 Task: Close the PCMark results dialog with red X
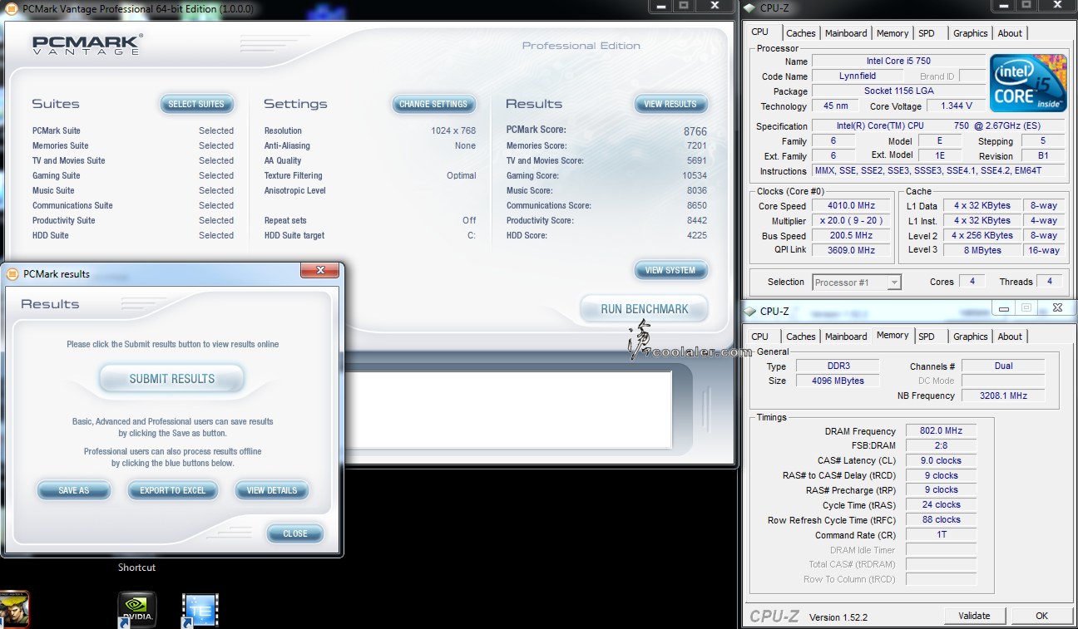[319, 270]
